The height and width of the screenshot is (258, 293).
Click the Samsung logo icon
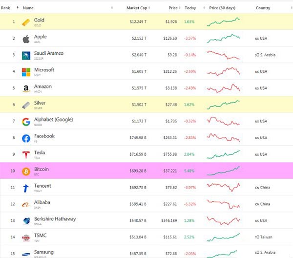point(26,254)
